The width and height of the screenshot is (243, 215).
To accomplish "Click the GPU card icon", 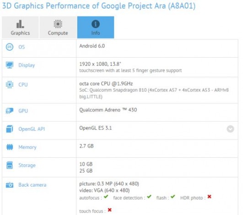I will (10, 111).
